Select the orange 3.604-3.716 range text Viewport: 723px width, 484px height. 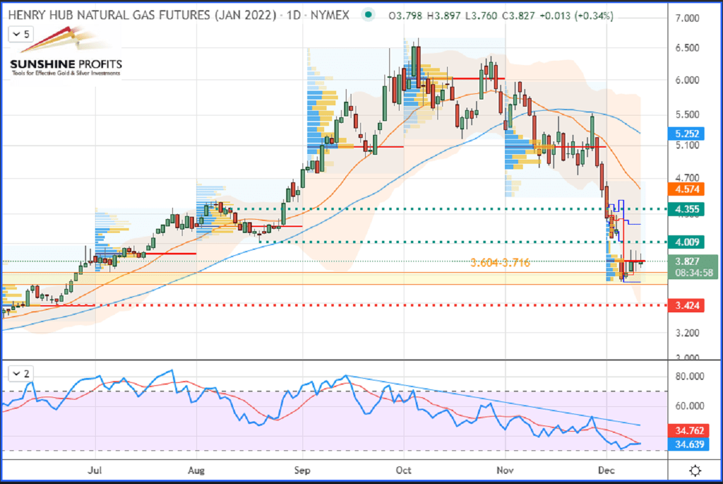[x=499, y=262]
